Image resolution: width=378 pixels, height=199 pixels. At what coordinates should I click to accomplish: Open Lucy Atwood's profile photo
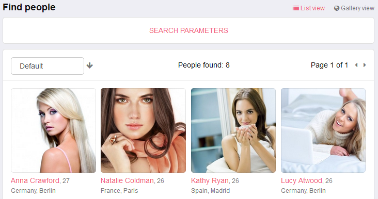coord(323,130)
